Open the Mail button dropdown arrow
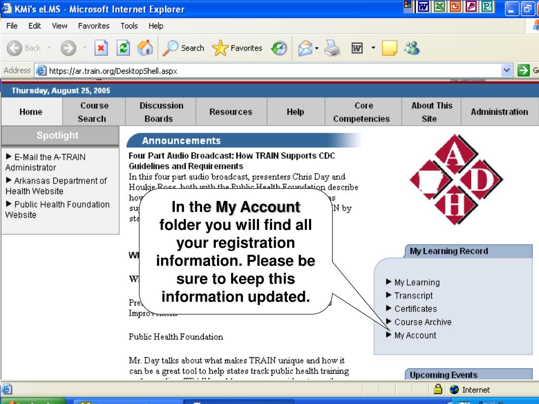This screenshot has height=404, width=539. click(x=316, y=48)
